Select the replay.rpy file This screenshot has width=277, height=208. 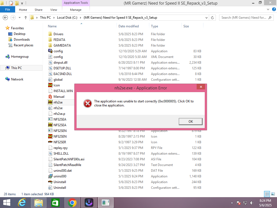pos(60,148)
